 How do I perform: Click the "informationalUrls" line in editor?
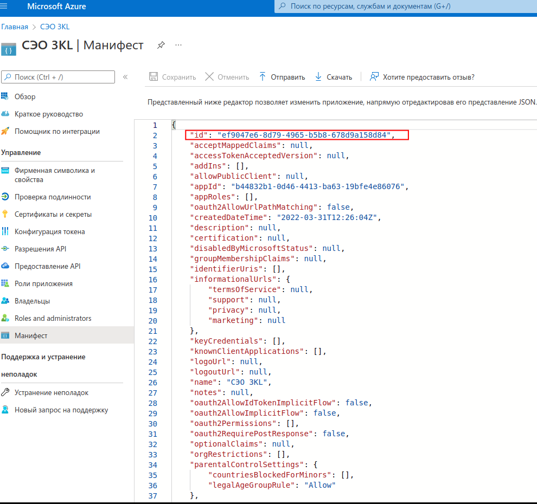[x=240, y=279]
